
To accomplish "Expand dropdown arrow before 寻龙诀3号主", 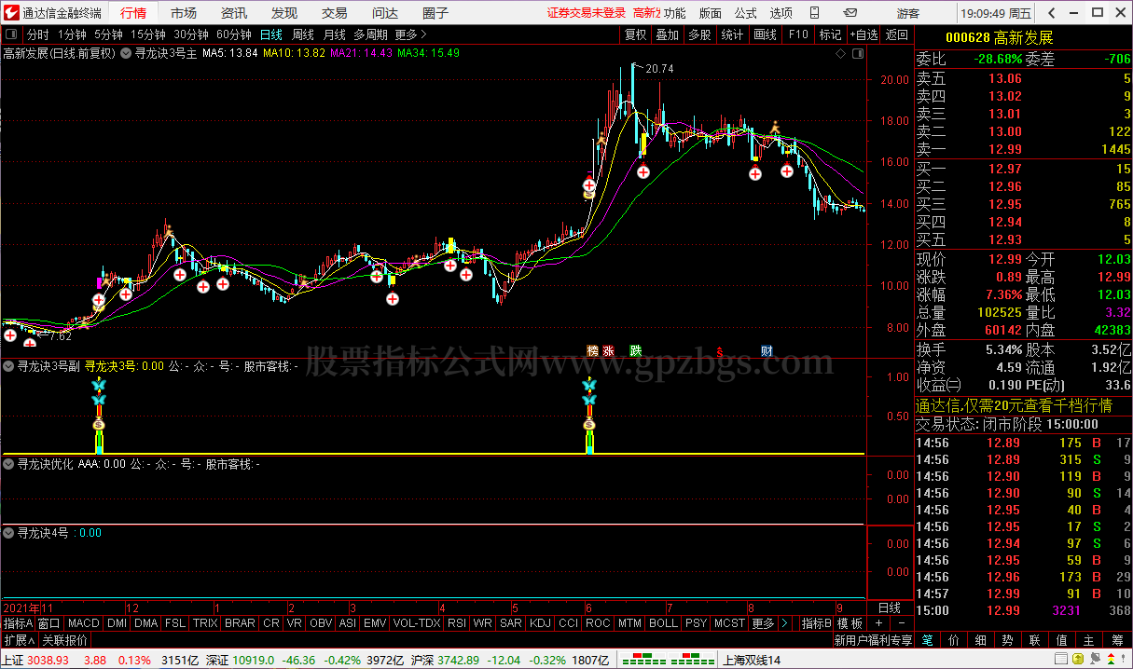I will [126, 54].
